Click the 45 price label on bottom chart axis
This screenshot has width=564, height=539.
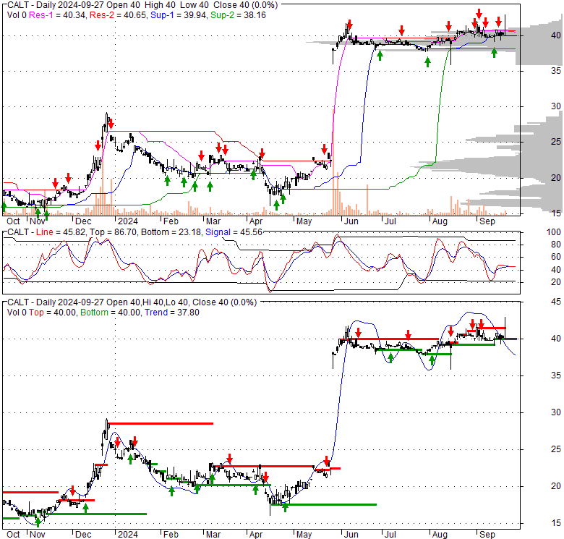[x=556, y=302]
